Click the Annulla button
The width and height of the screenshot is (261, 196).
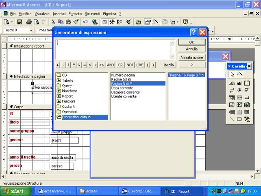click(192, 49)
